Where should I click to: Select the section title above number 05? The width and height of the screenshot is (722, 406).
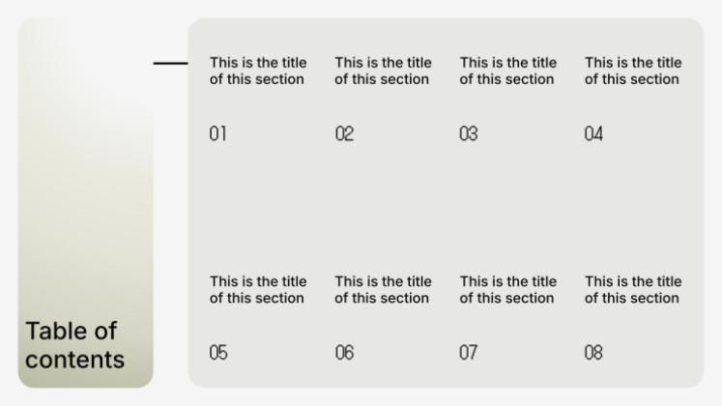click(258, 290)
